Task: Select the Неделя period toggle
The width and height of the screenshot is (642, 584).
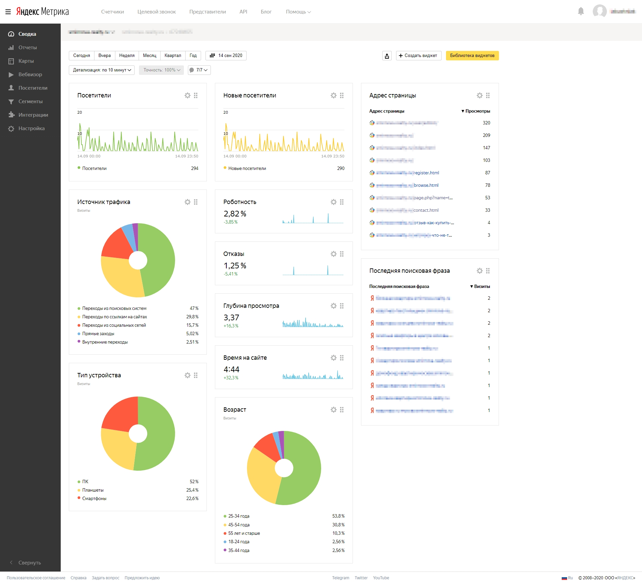Action: coord(127,56)
